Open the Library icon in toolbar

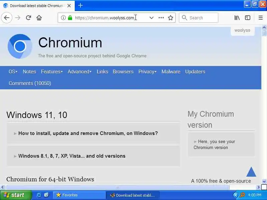pos(237,18)
